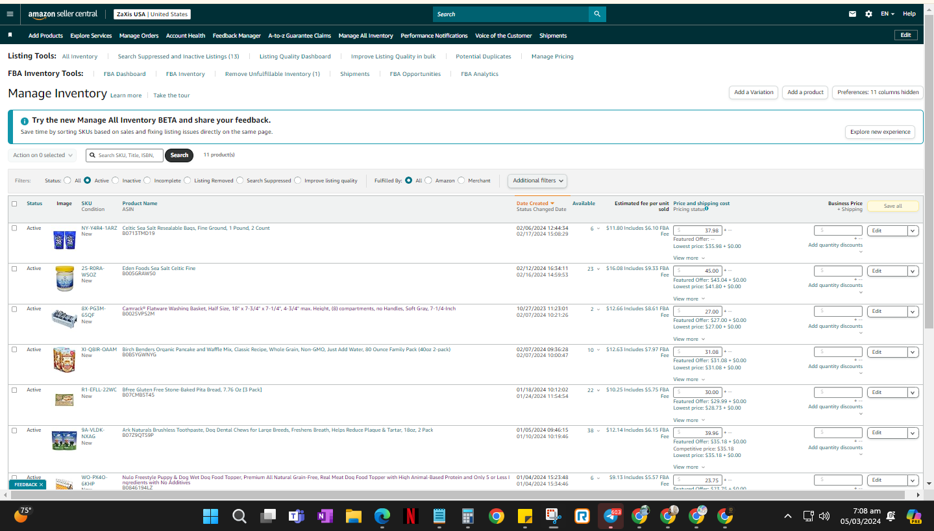Click the Add a product button

pyautogui.click(x=805, y=92)
